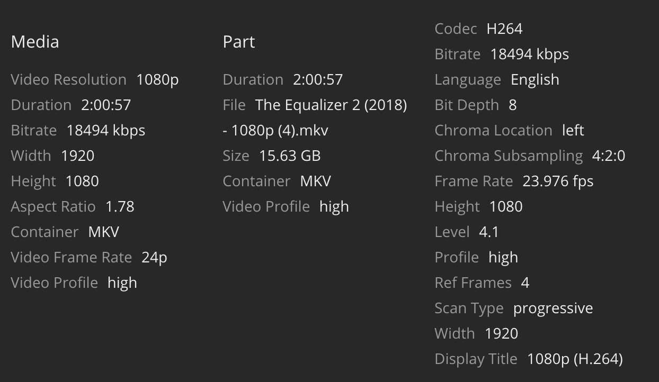Select the Aspect Ratio 1.78 value

click(120, 207)
